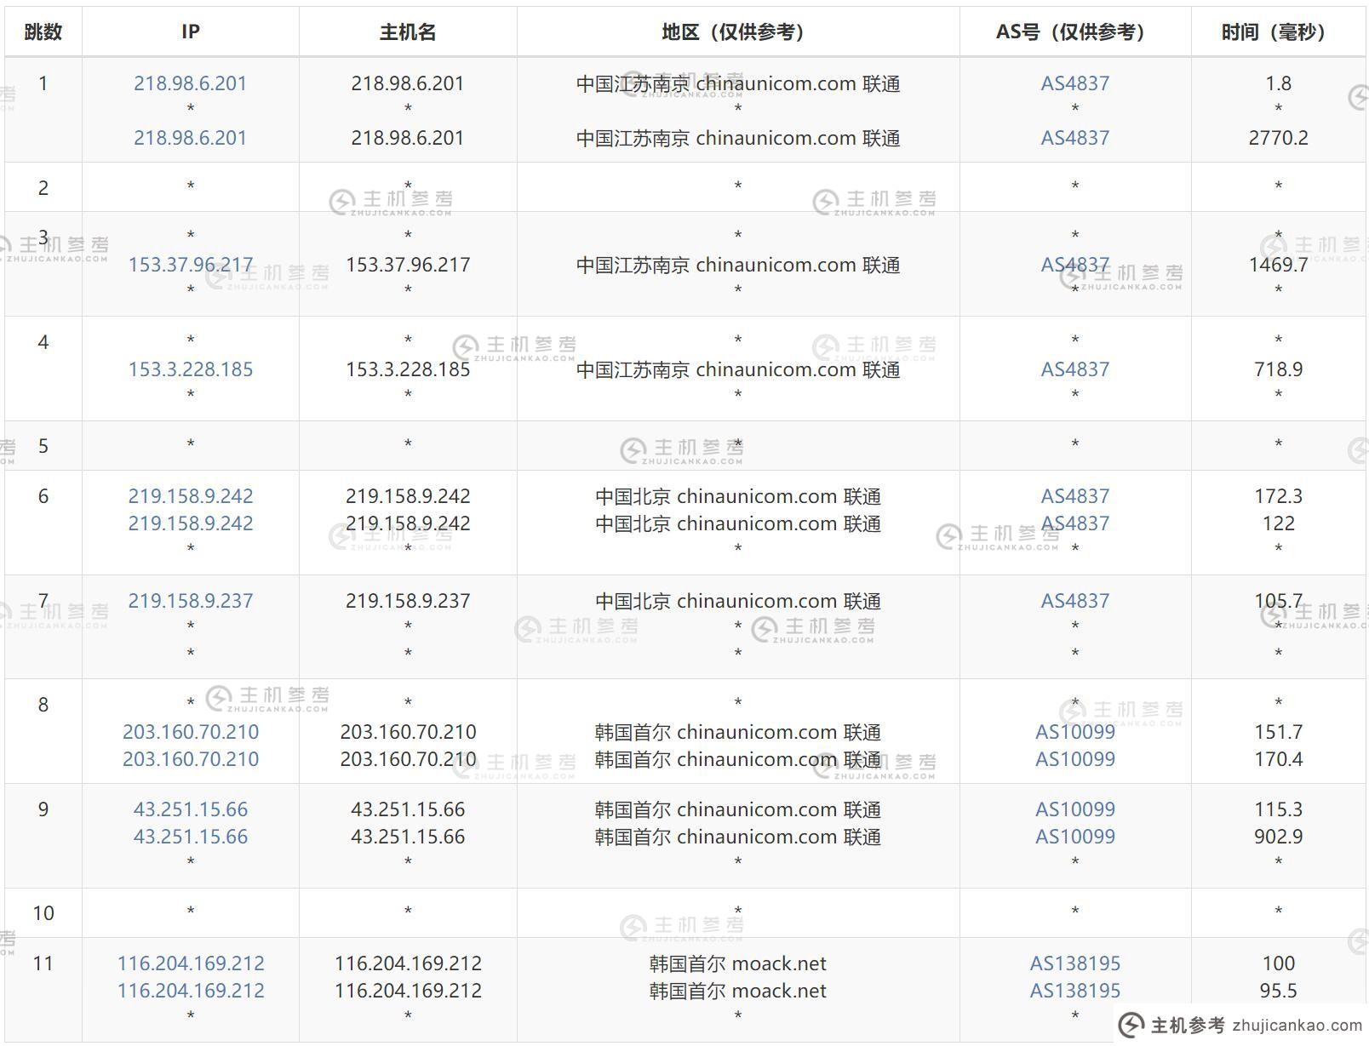This screenshot has height=1046, width=1369.
Task: Click AS138195 link on the 95.5 ms line
Action: [x=1075, y=991]
